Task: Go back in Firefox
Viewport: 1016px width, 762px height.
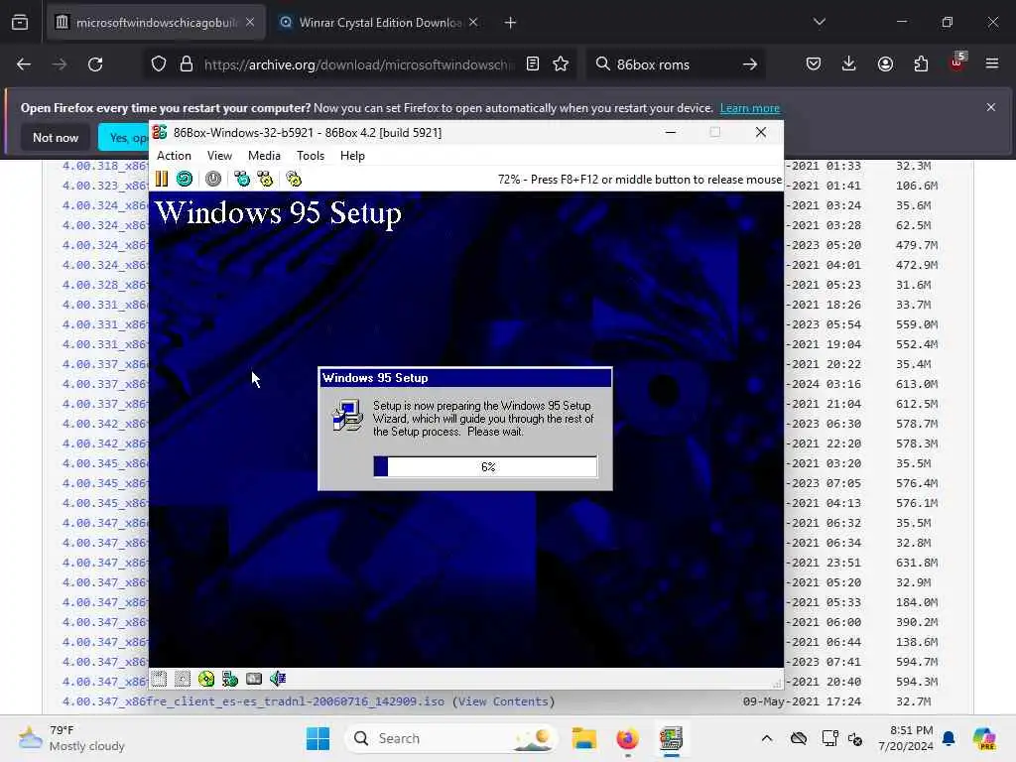Action: coord(24,64)
